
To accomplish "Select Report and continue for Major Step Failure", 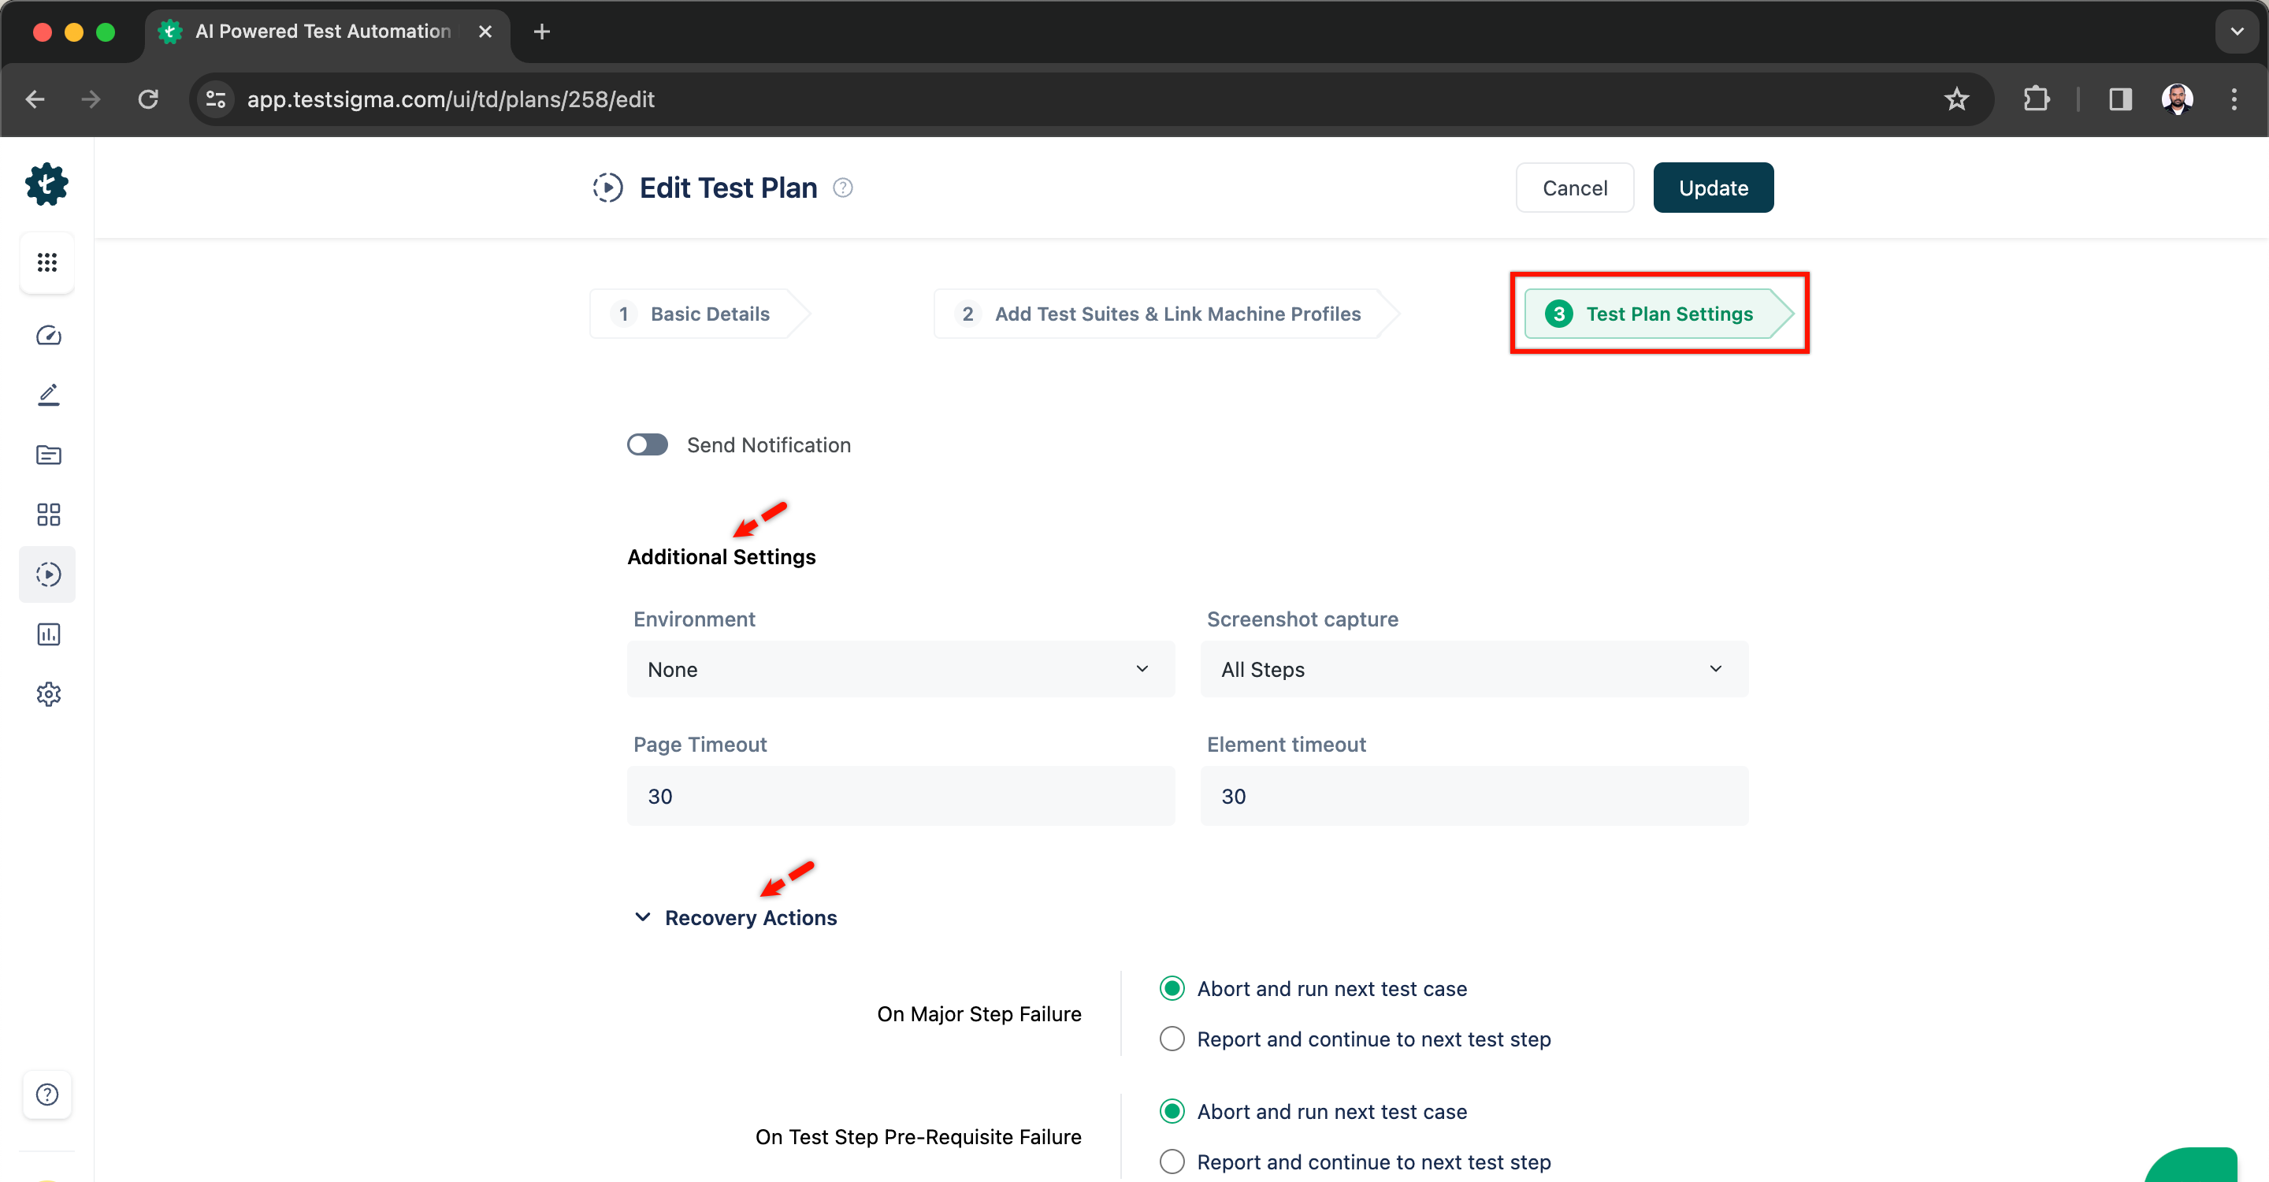I will (1172, 1039).
